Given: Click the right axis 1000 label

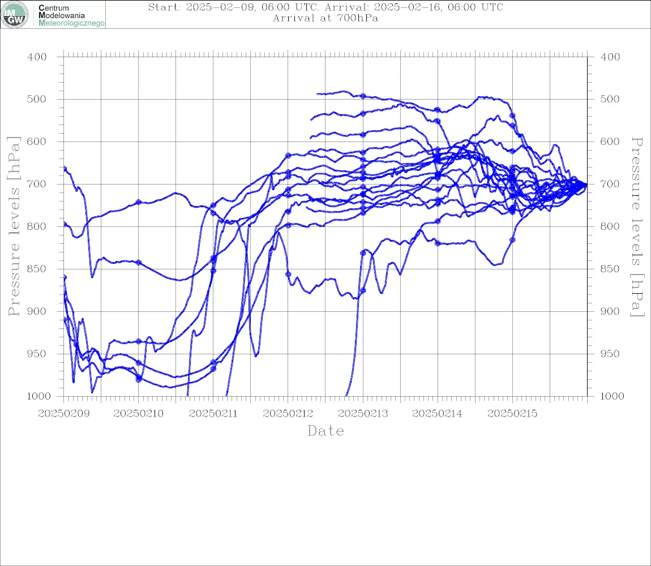Looking at the screenshot, I should pyautogui.click(x=613, y=396).
